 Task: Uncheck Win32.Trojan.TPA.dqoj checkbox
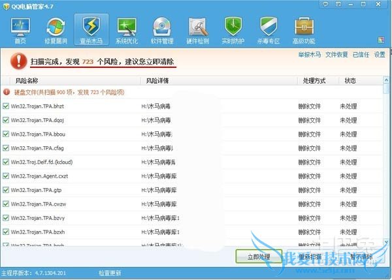coord(6,120)
